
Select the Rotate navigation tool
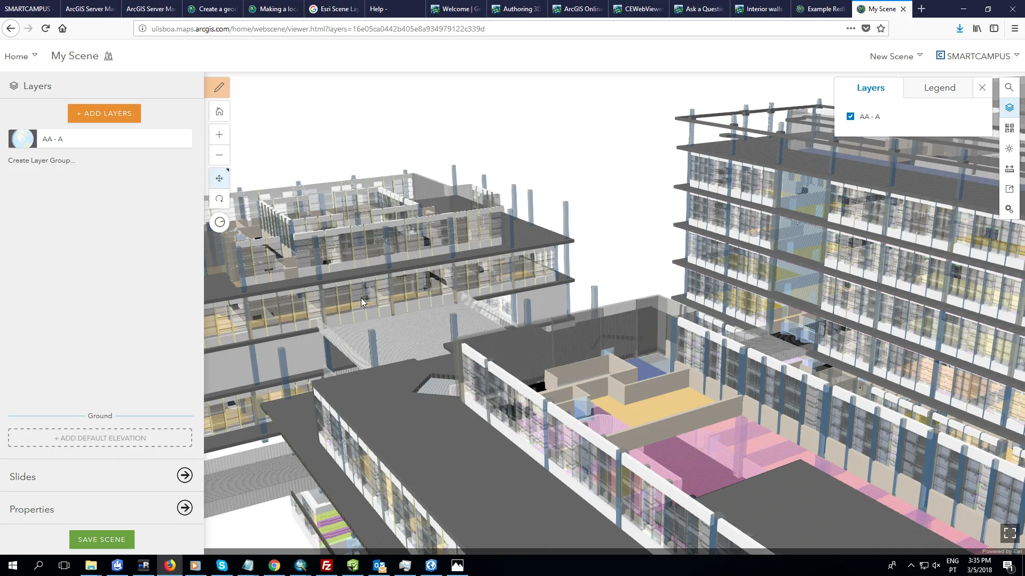coord(219,199)
